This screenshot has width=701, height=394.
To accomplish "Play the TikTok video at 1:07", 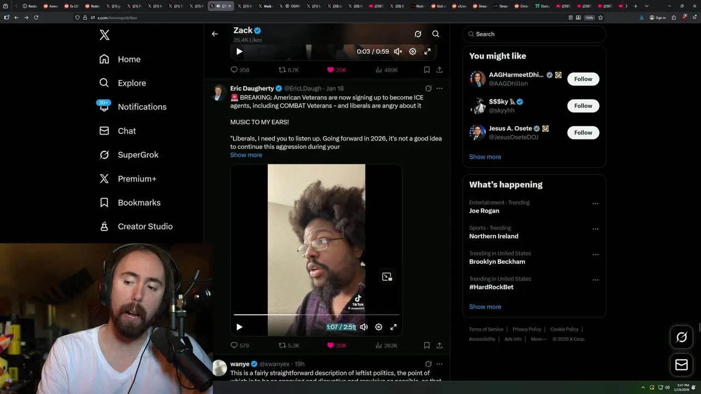I will tap(239, 327).
